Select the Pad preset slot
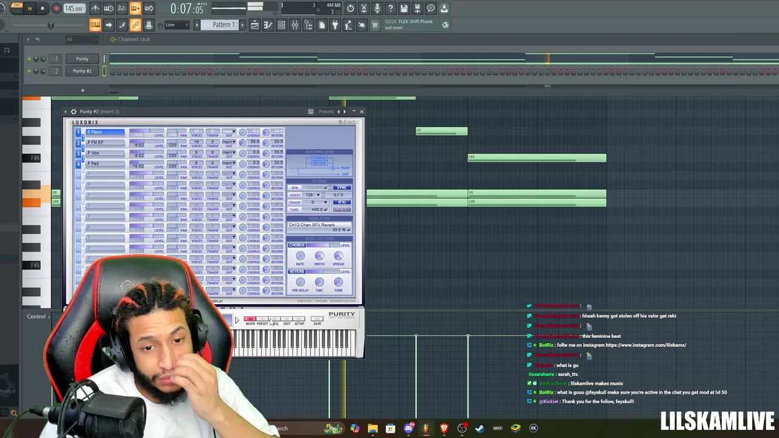The height and width of the screenshot is (438, 779). (x=105, y=164)
